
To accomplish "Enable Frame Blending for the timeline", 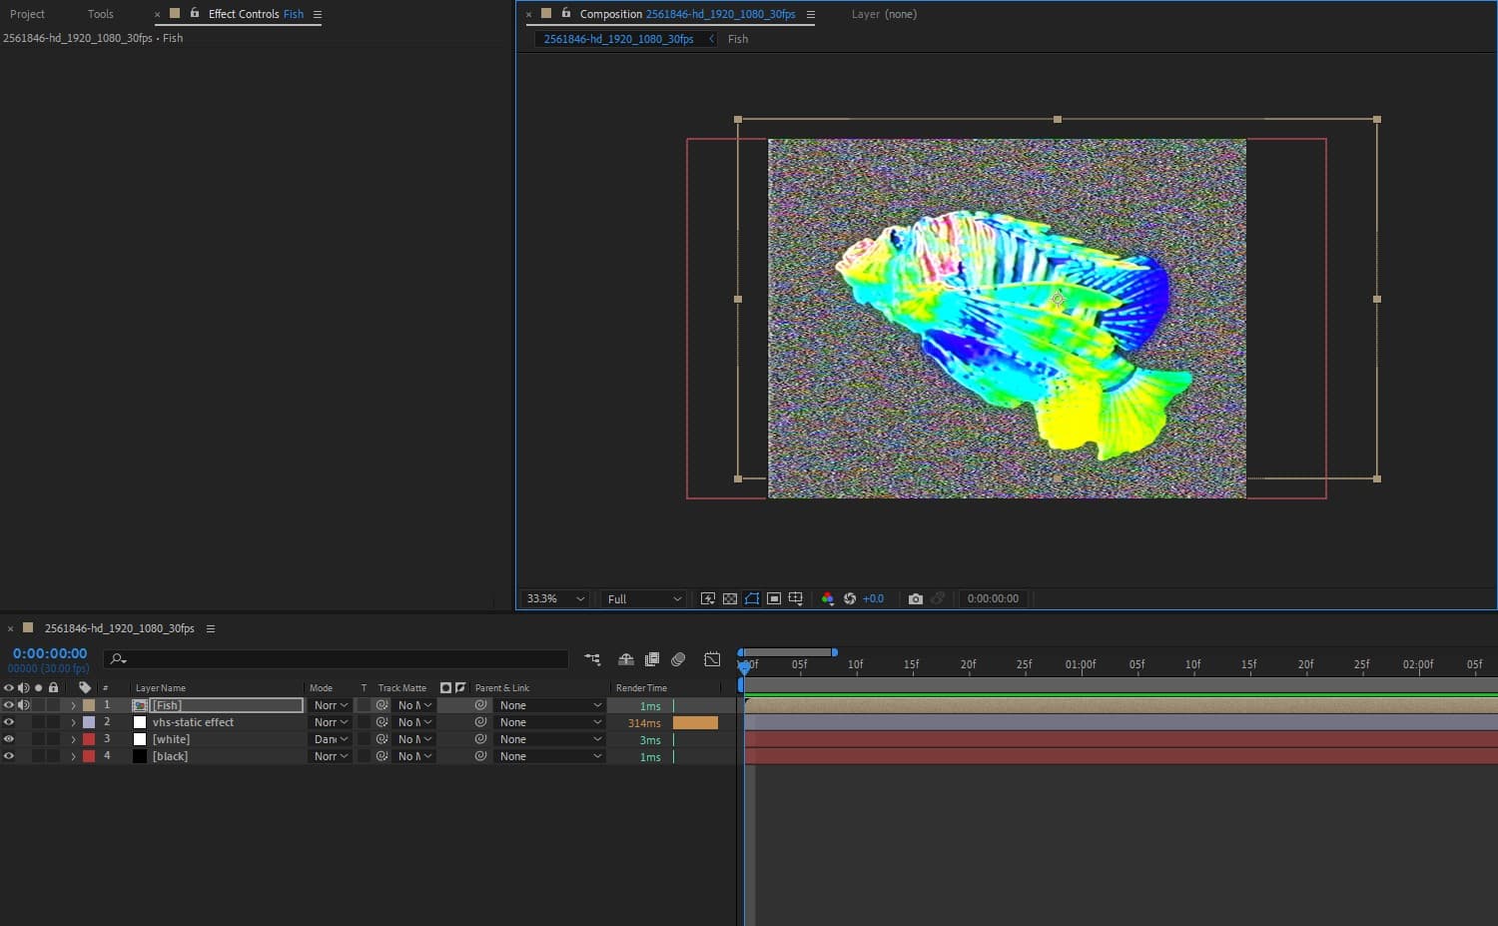I will click(x=652, y=659).
